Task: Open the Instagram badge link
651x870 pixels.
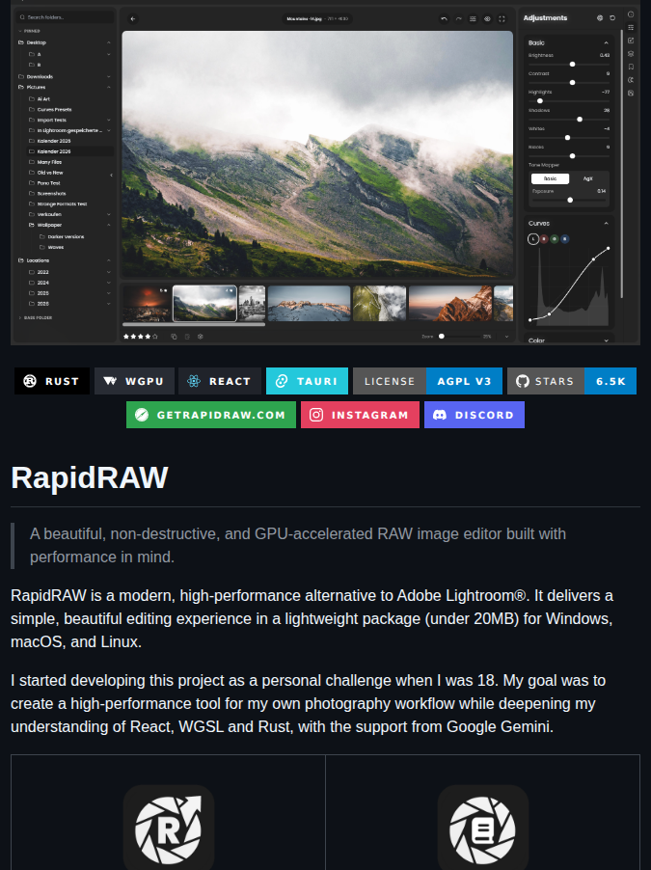Action: [x=360, y=415]
